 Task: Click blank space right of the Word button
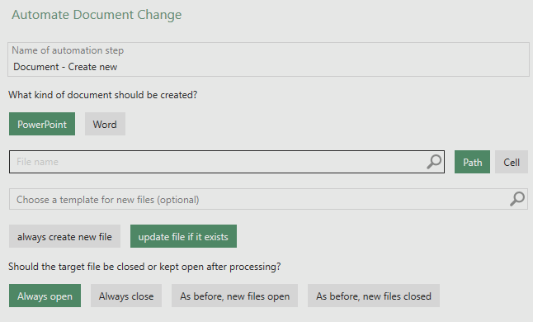tap(306, 124)
